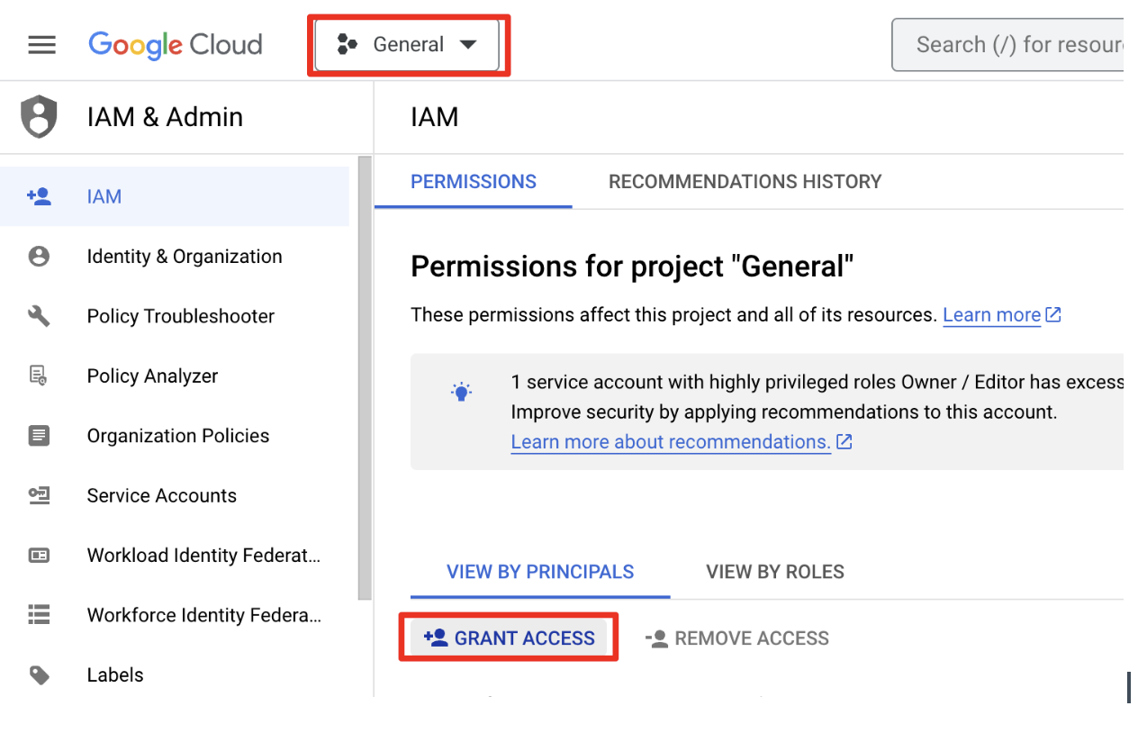1147x733 pixels.
Task: Click the Labels tag icon
Action: point(39,674)
